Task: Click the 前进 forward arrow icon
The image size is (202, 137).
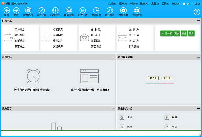Action: pyautogui.click(x=16, y=10)
